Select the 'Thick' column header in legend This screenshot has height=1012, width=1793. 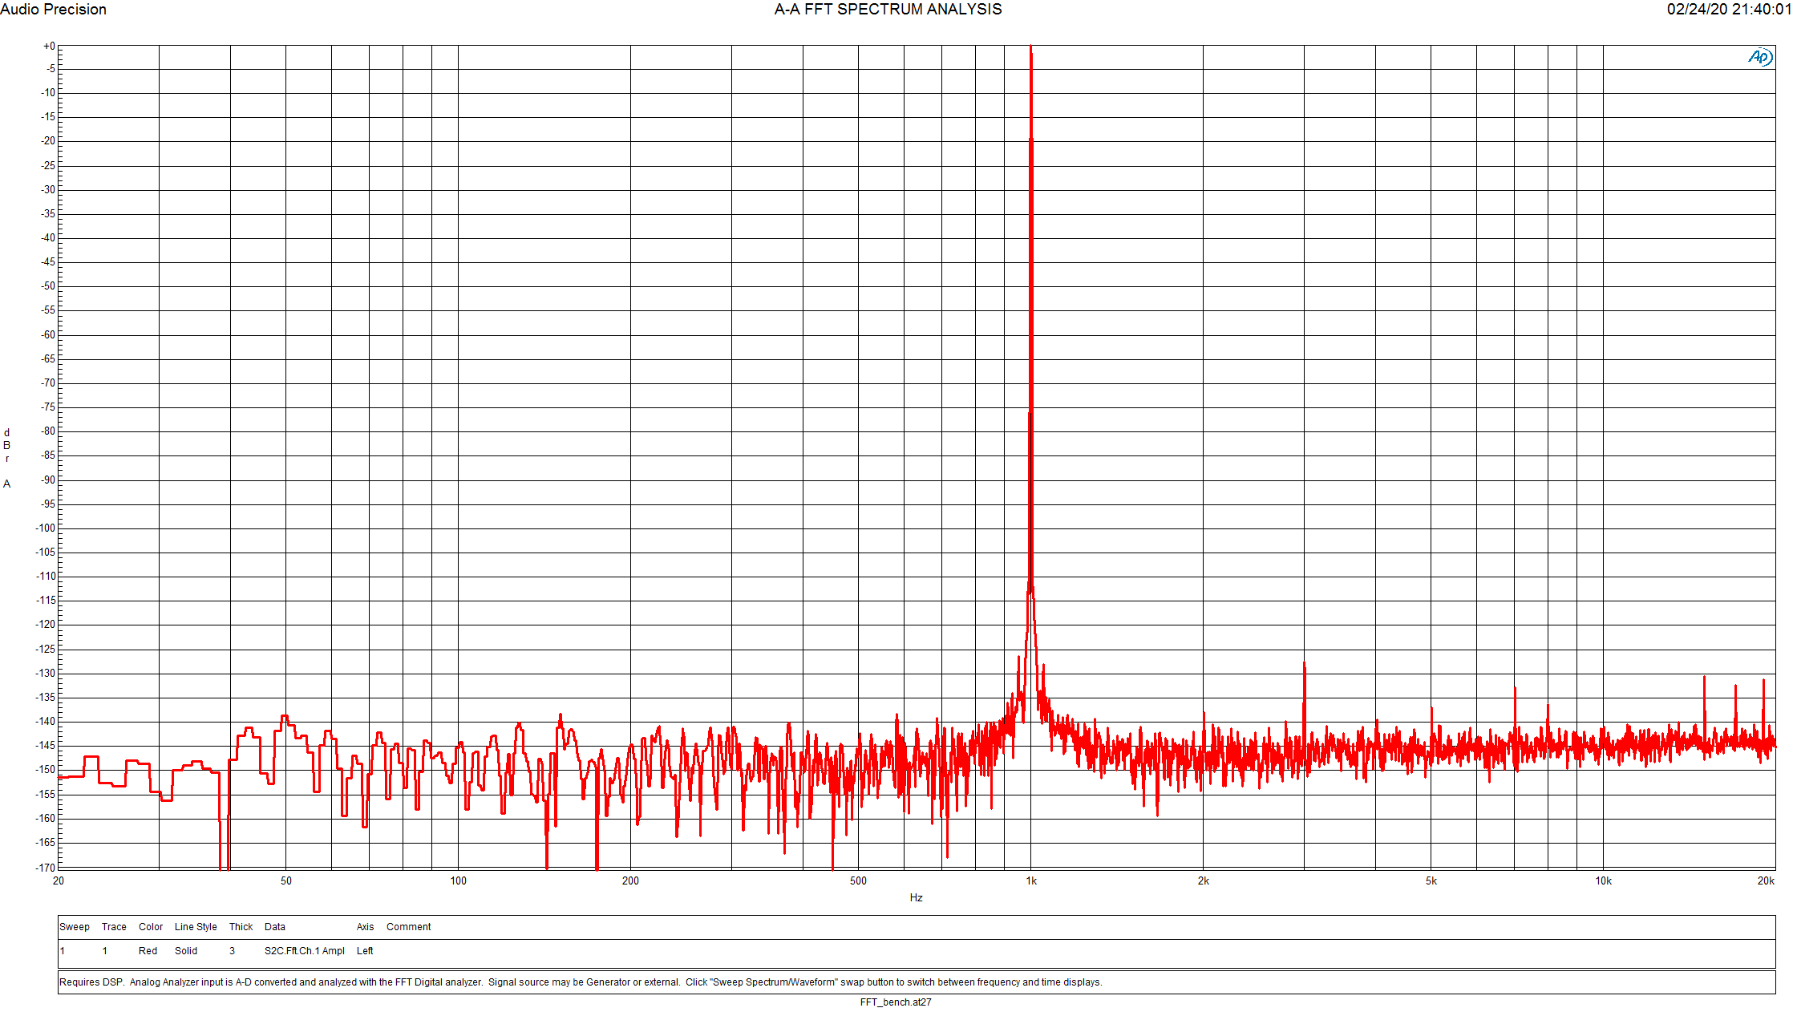[x=241, y=927]
